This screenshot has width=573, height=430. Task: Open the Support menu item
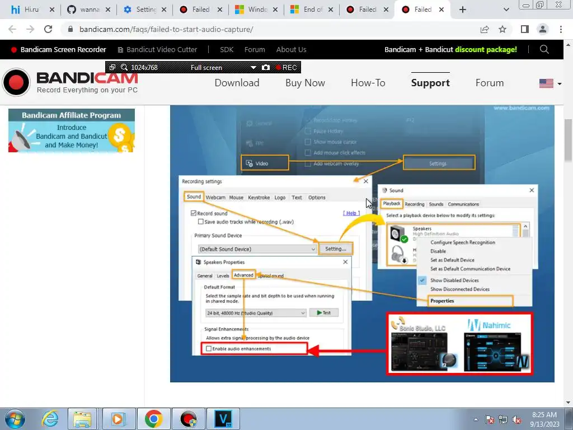(x=430, y=83)
